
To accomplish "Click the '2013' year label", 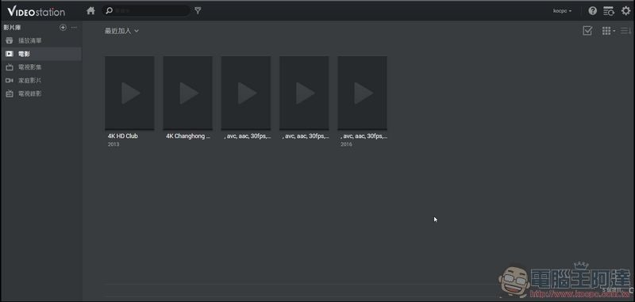I will pos(114,144).
